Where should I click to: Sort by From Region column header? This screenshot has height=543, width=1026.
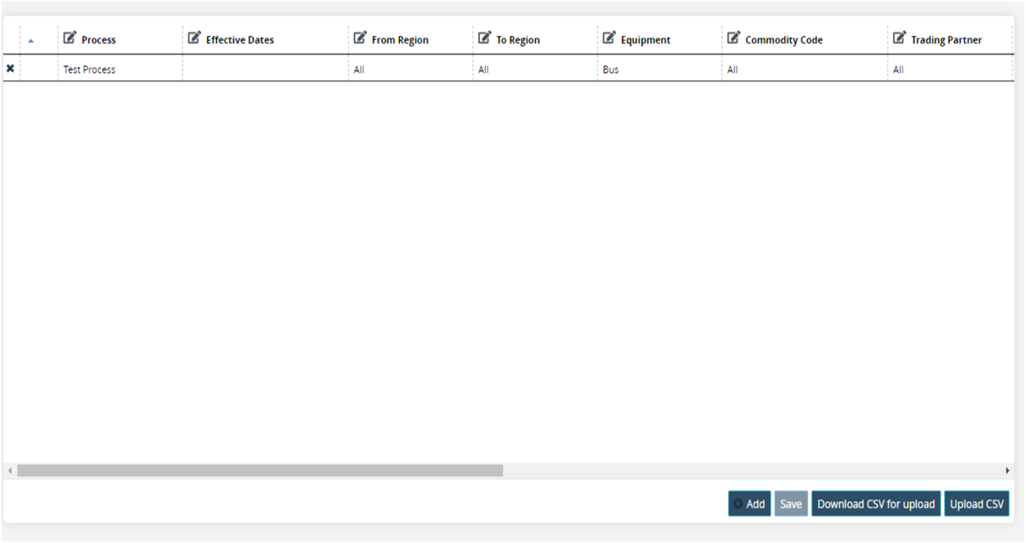pyautogui.click(x=400, y=40)
